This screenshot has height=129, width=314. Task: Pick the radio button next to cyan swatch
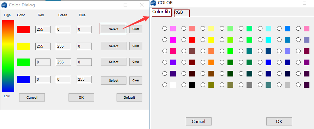tap(260, 40)
